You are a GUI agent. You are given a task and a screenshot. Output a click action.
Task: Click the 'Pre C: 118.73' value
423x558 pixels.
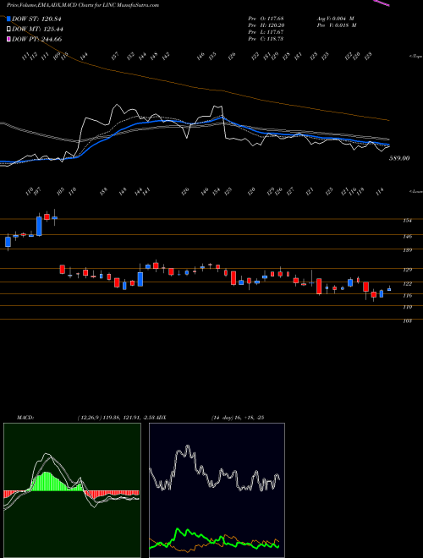[266, 39]
